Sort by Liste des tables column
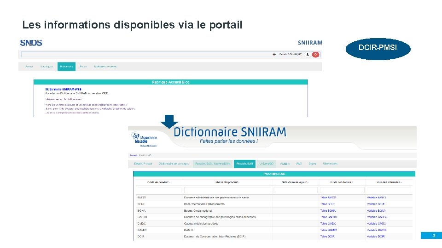The height and width of the screenshot is (248, 442). [x=342, y=182]
